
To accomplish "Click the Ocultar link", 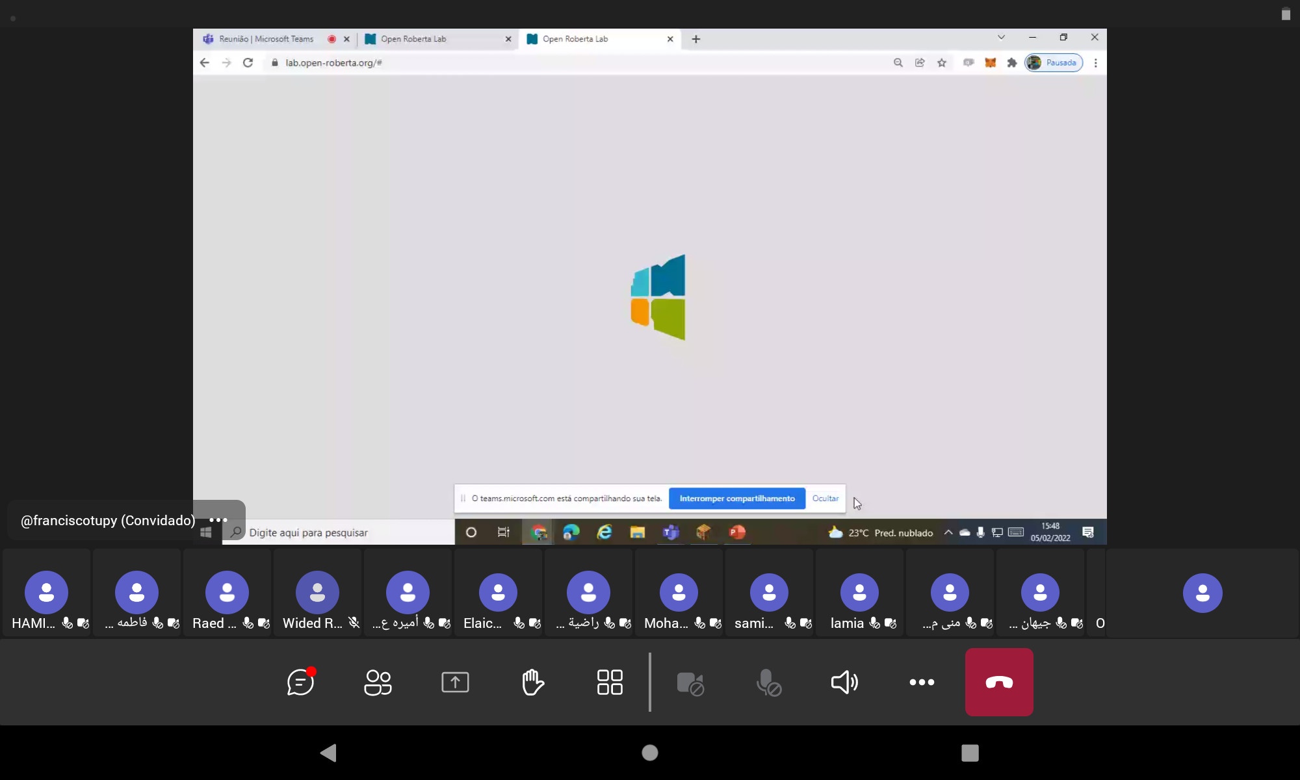I will point(825,499).
